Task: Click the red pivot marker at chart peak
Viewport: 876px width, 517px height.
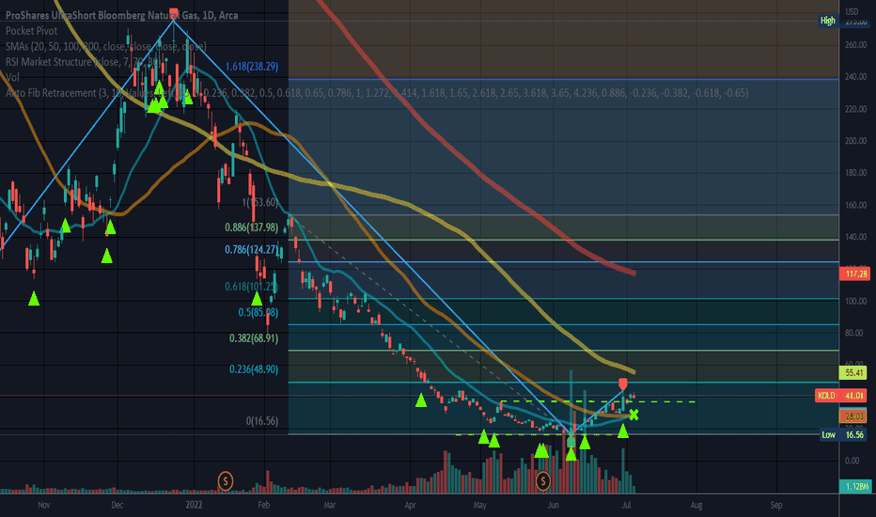Action: click(174, 13)
